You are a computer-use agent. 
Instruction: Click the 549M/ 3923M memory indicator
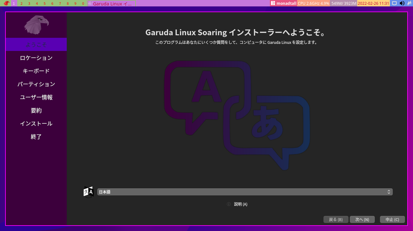tap(344, 3)
